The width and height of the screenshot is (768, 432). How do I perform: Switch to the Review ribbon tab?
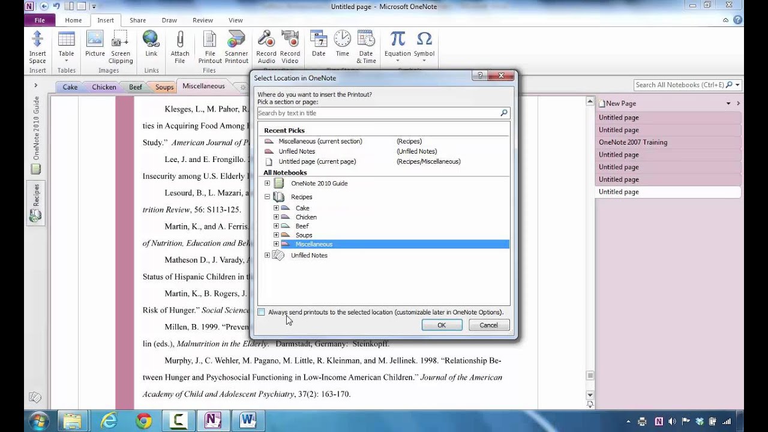pos(203,20)
